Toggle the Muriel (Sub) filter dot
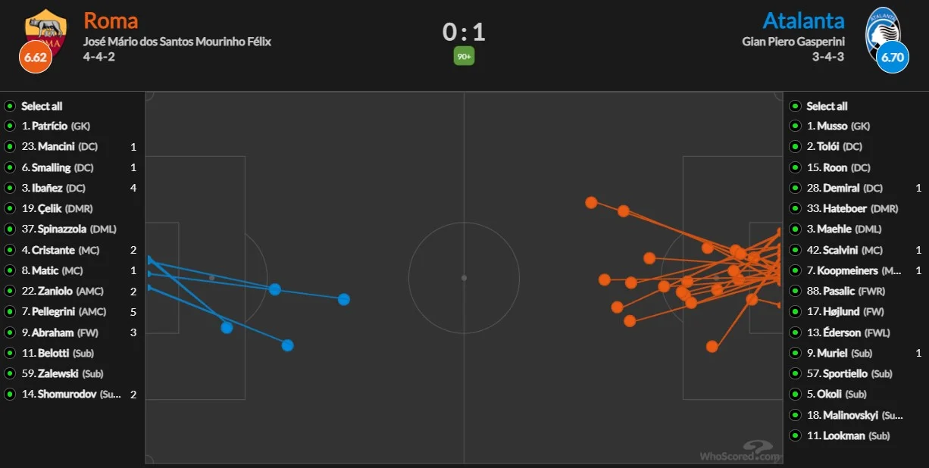The image size is (929, 468). tap(795, 353)
